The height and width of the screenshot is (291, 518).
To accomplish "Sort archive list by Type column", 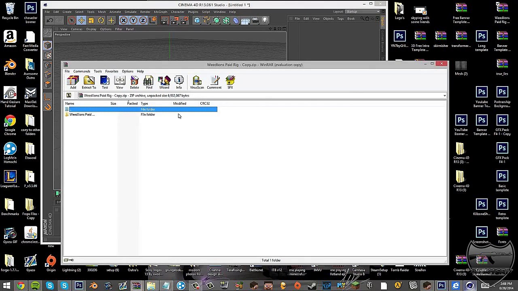I will [144, 103].
